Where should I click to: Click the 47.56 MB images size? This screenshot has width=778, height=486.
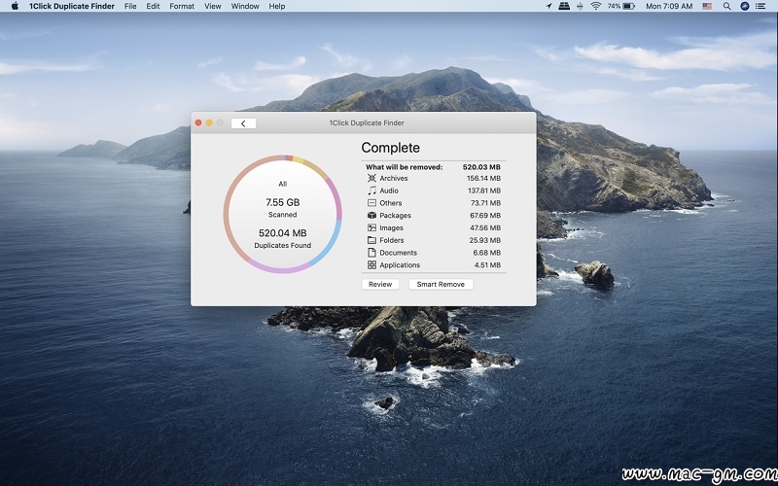coord(484,227)
